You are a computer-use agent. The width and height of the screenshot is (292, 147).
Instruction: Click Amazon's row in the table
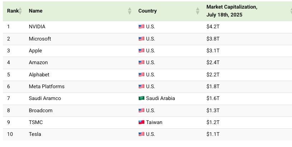click(147, 63)
